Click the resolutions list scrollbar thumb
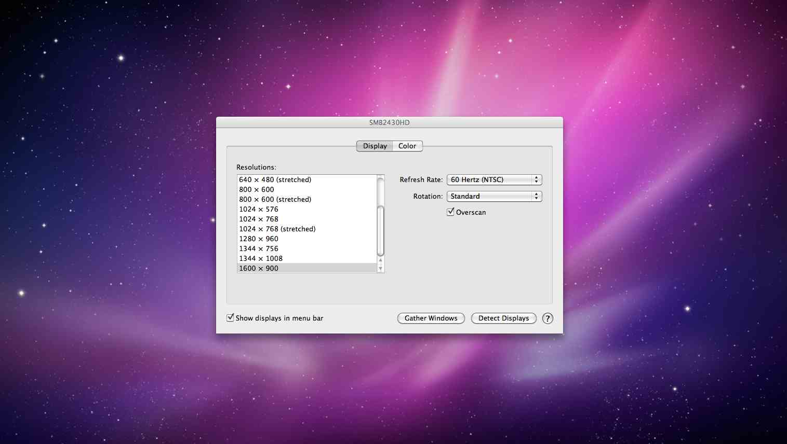The width and height of the screenshot is (787, 444). pyautogui.click(x=381, y=231)
